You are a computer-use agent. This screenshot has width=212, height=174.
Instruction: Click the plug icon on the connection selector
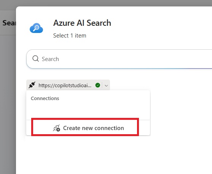tap(32, 85)
